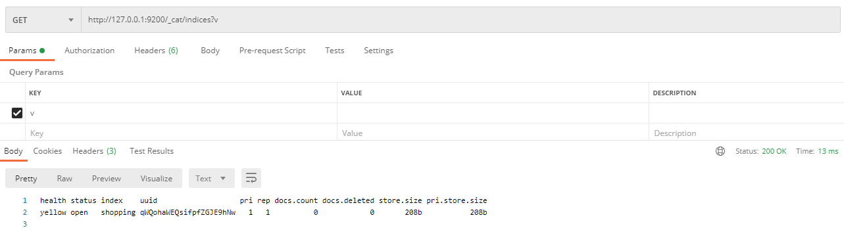Switch to the request Body tab
The height and width of the screenshot is (249, 844).
pos(210,51)
